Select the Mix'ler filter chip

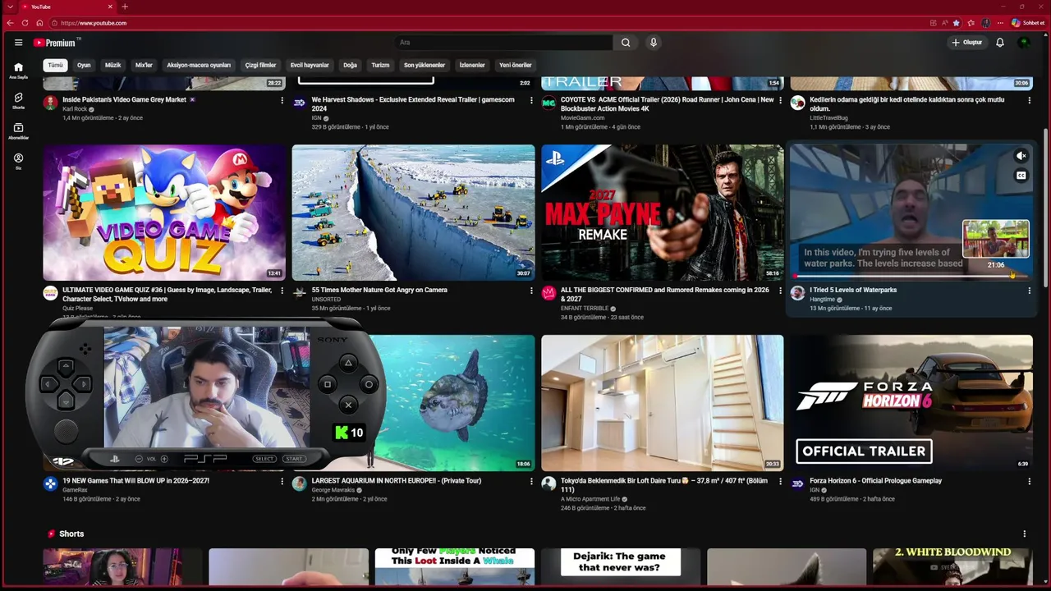(144, 65)
